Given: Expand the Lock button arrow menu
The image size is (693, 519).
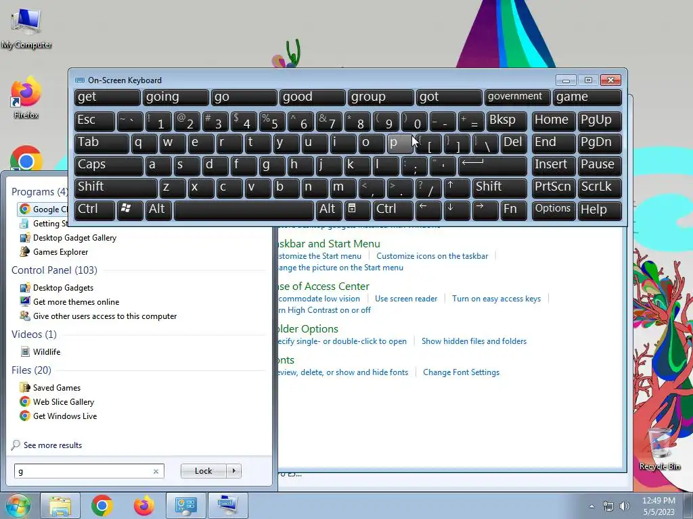Looking at the screenshot, I should [x=233, y=471].
